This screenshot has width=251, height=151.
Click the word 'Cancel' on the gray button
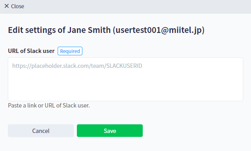(x=41, y=131)
